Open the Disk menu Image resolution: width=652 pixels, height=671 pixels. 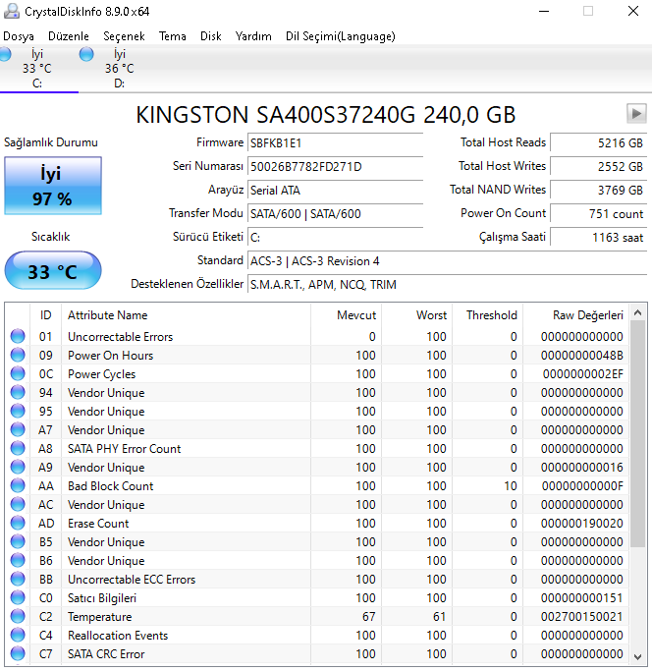(210, 36)
